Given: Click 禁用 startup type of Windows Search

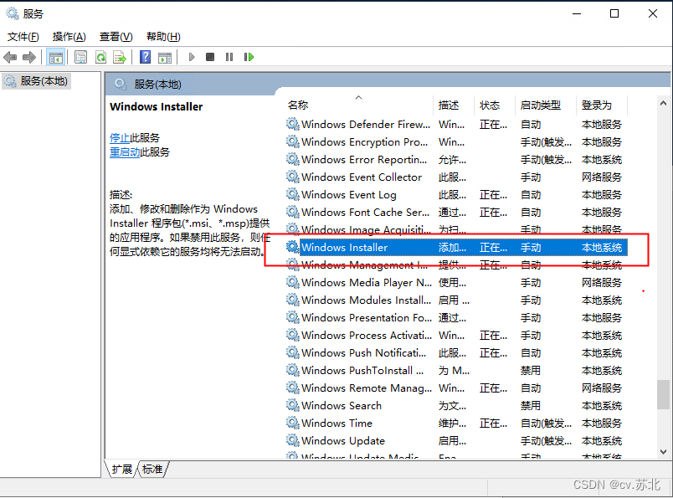Looking at the screenshot, I should [x=531, y=405].
